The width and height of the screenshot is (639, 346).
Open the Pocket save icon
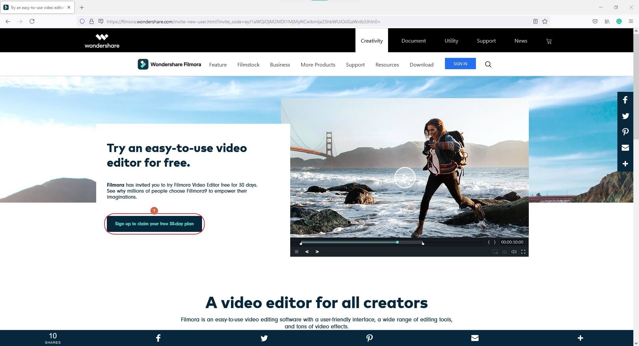pos(595,21)
